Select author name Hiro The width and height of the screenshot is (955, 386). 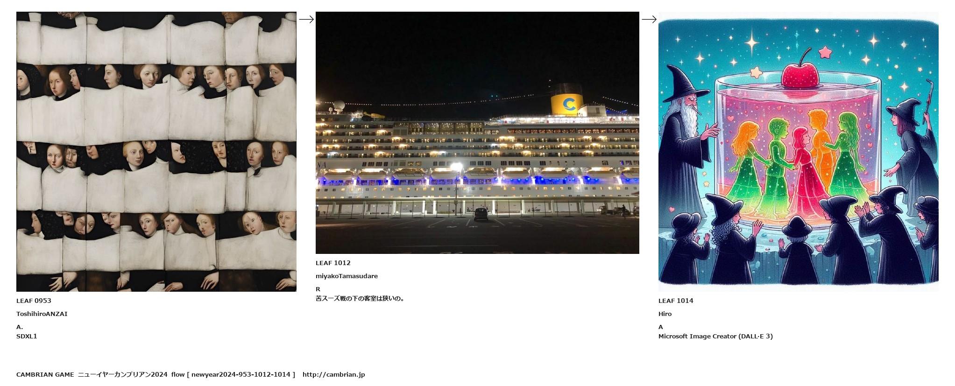(x=665, y=314)
